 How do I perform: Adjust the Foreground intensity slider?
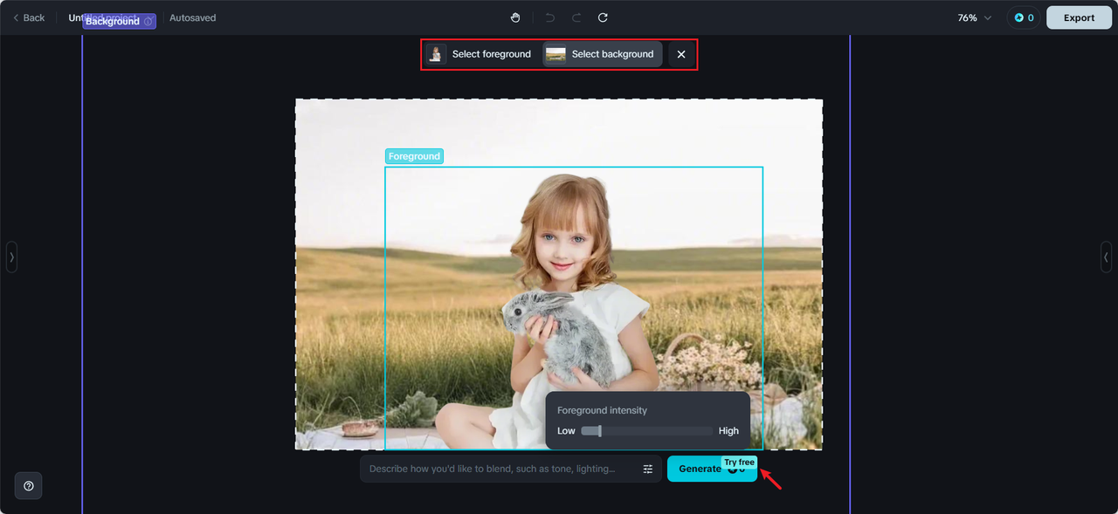[x=647, y=431]
